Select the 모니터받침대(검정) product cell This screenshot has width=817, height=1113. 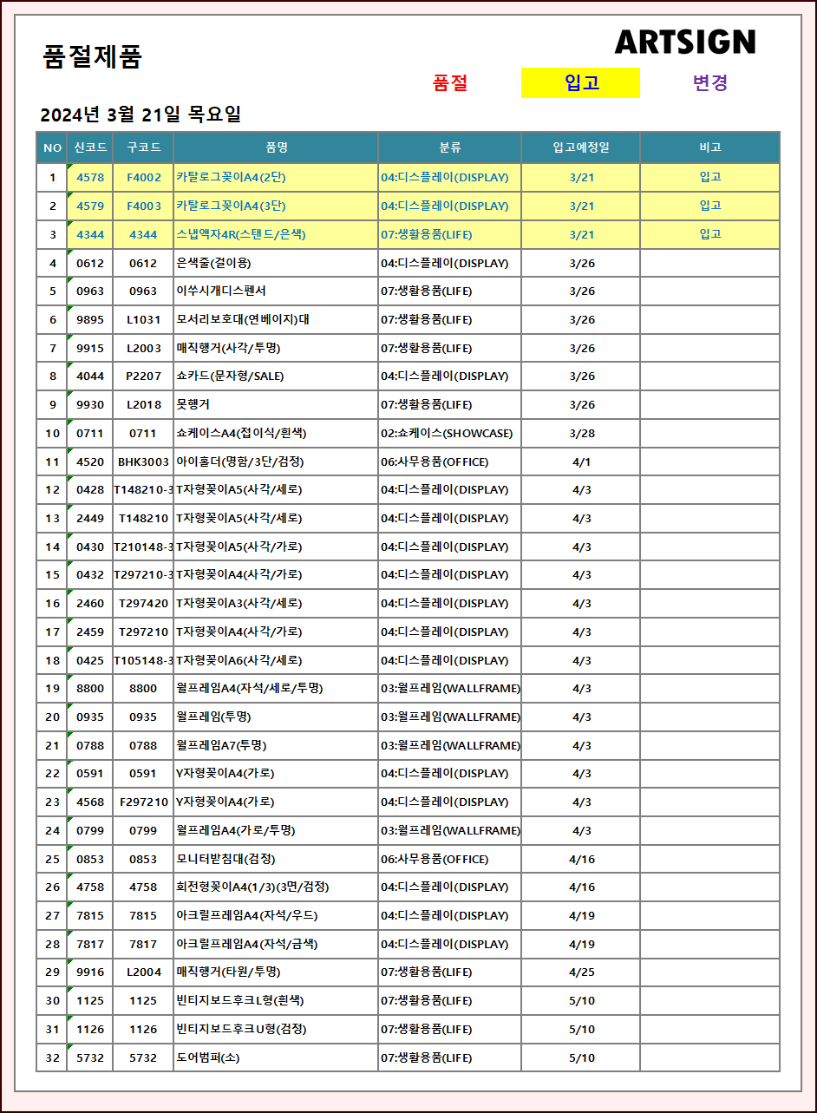coord(225,860)
